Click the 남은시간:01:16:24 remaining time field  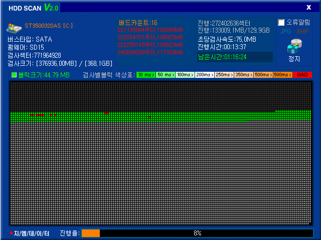(x=235, y=57)
